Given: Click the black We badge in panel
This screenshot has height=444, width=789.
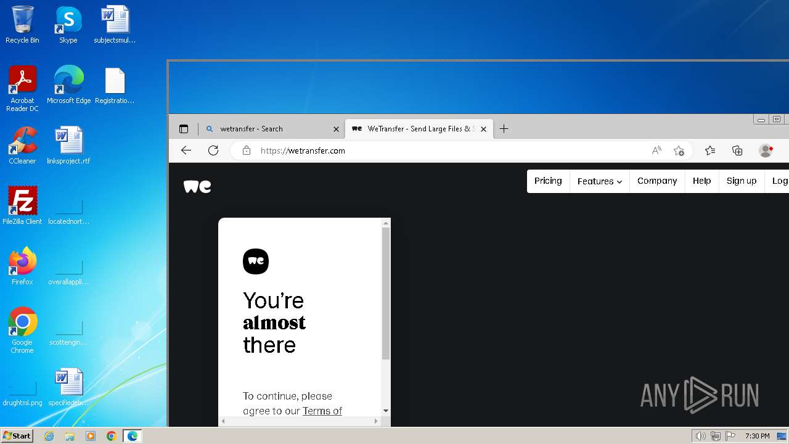Looking at the screenshot, I should (x=256, y=261).
